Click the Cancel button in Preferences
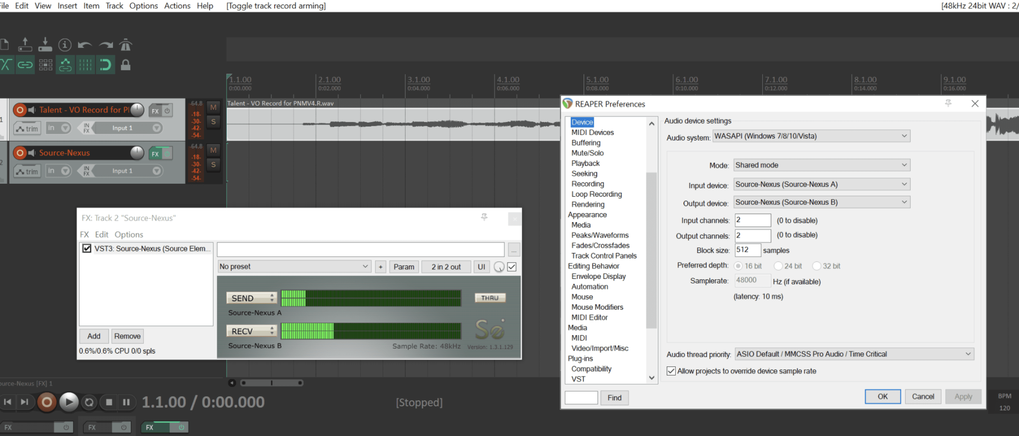 pyautogui.click(x=923, y=396)
